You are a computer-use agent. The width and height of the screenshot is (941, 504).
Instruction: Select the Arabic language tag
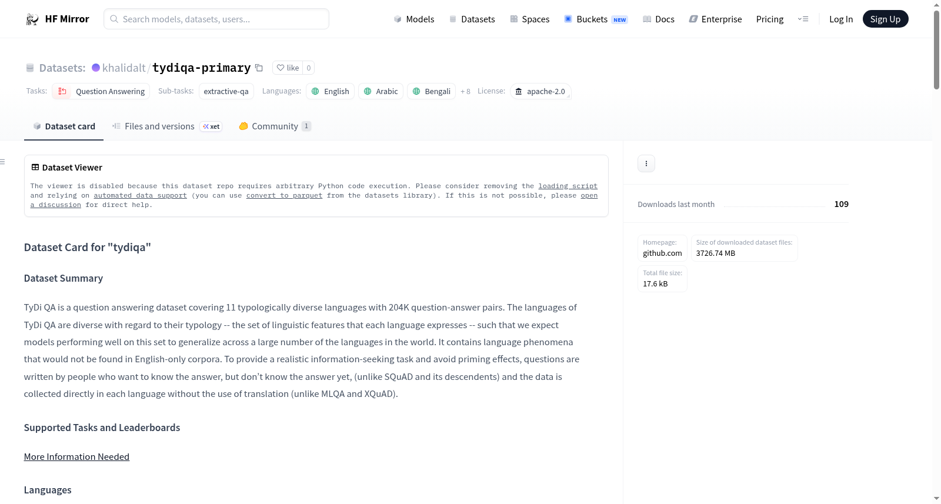381,91
